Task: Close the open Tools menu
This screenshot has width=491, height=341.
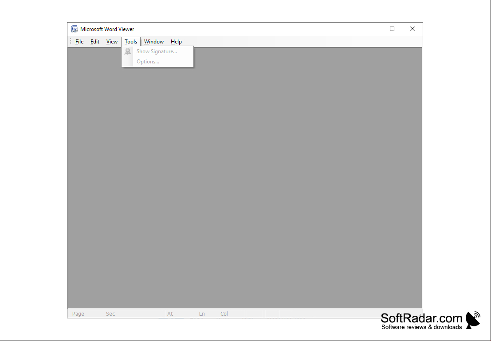Action: (x=131, y=42)
